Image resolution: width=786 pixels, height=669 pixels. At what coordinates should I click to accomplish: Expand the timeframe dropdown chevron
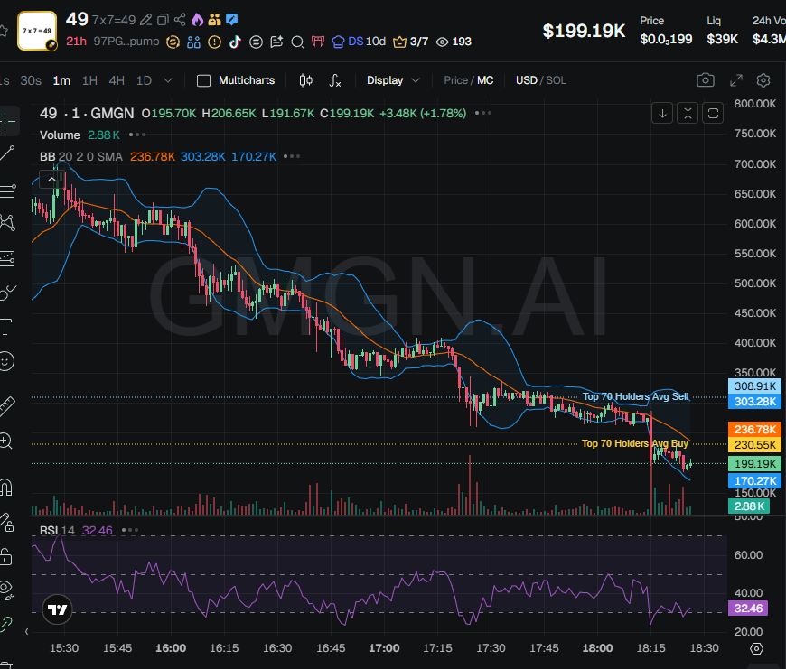[x=168, y=80]
